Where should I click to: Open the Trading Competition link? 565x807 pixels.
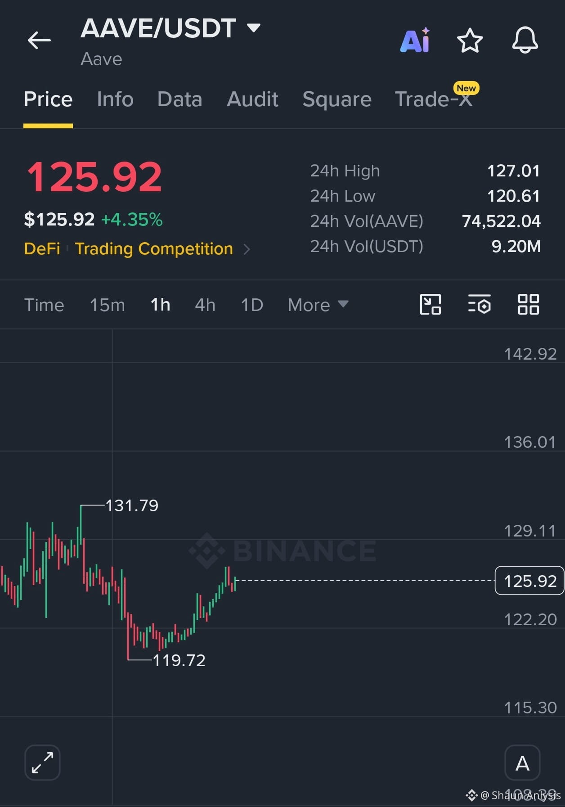pos(154,248)
